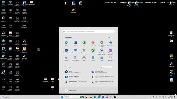Go to next page of pinned apps
The image size is (177, 99).
click(x=116, y=52)
